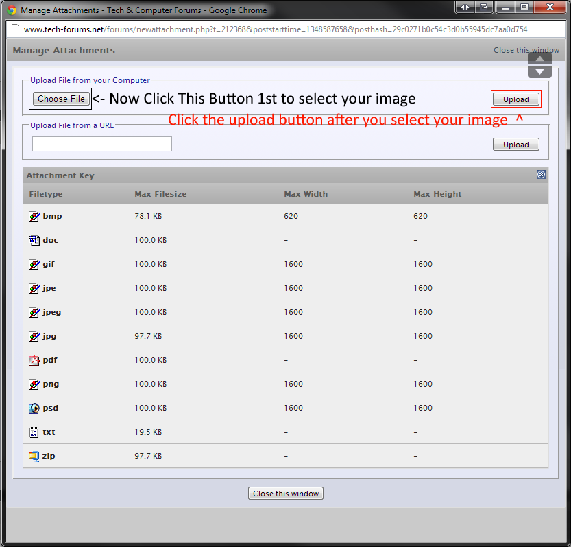
Task: Click the png filetype icon
Action: click(34, 385)
